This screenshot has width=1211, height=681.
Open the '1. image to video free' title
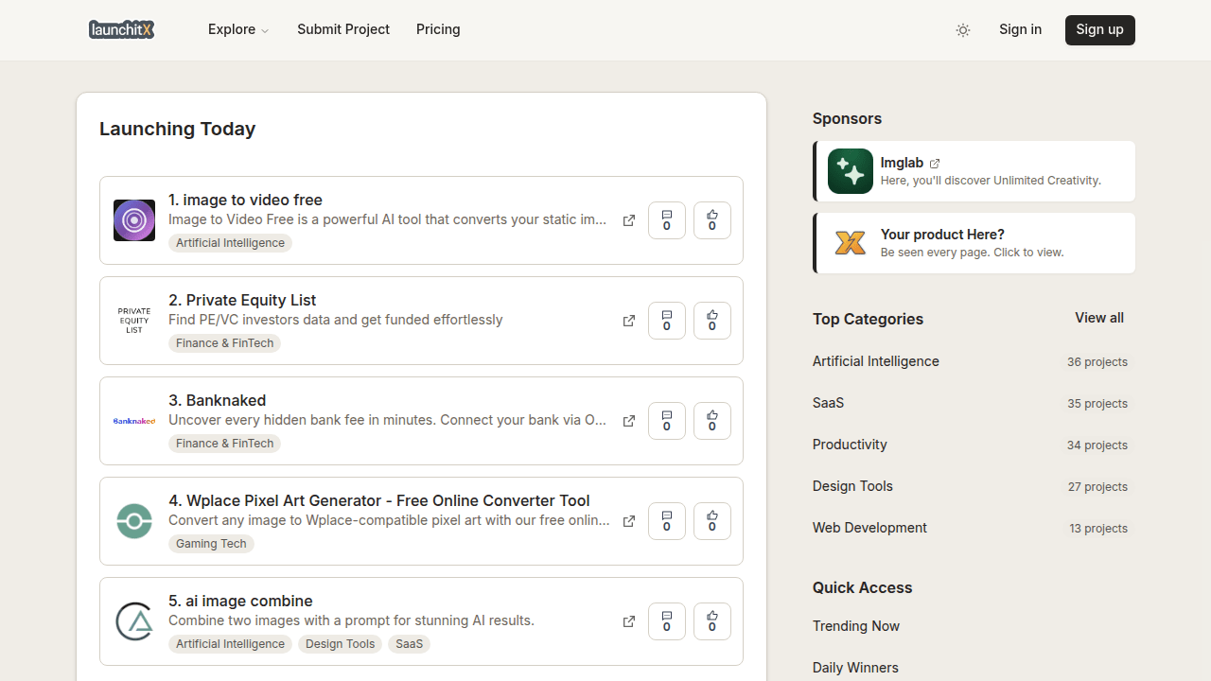[x=245, y=200]
